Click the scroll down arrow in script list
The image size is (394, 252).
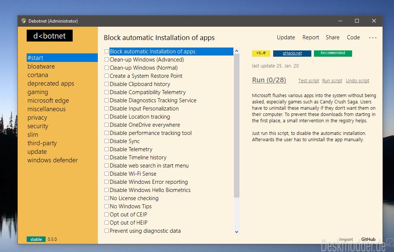[x=236, y=232]
